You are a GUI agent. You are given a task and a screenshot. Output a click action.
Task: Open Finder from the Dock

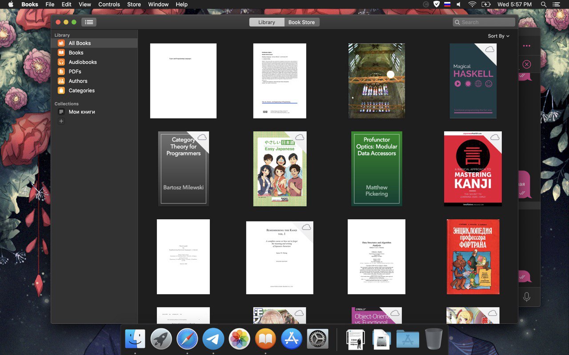(x=135, y=339)
